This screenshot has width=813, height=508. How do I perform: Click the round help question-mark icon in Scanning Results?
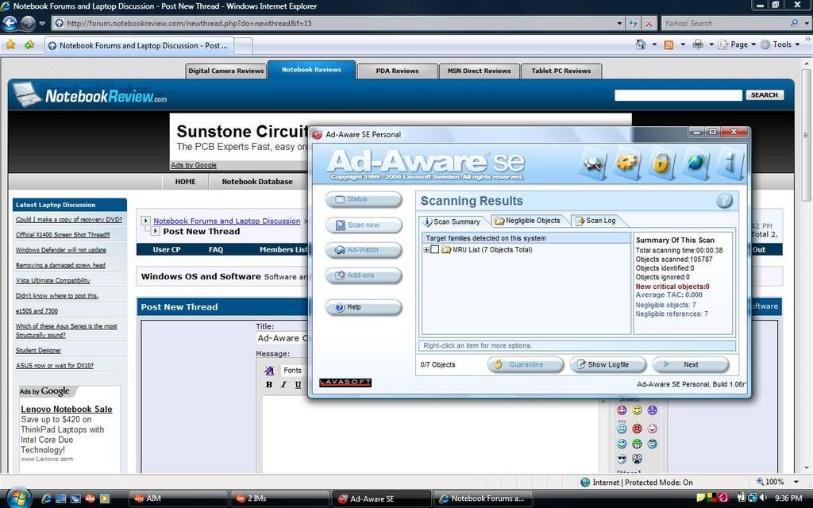pos(724,201)
